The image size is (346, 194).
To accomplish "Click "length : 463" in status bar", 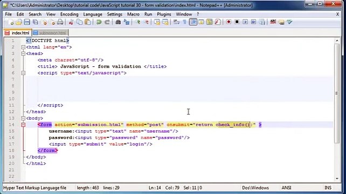I will coord(88,188).
